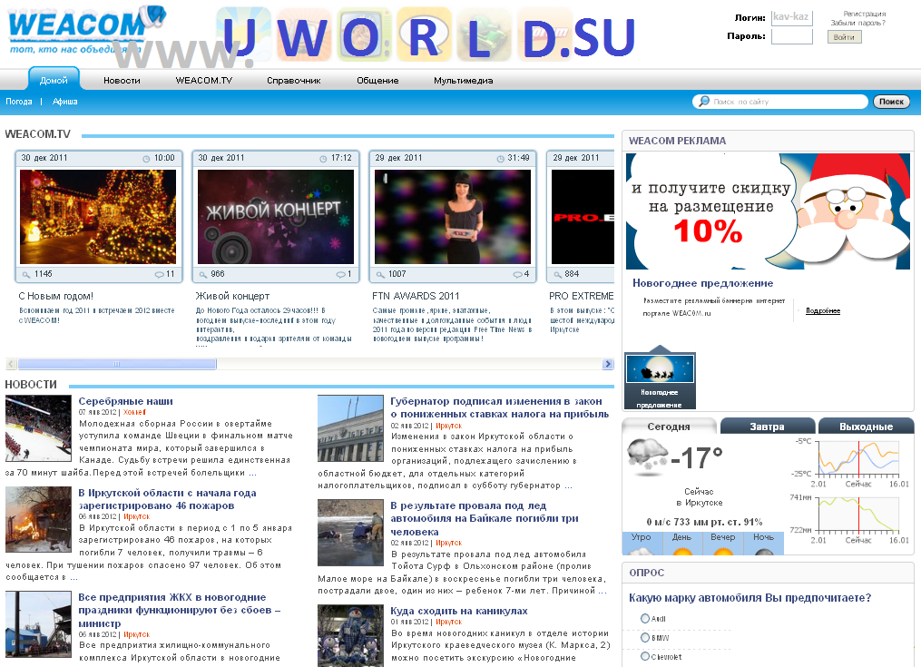Open the 46 пожаров news headline

[x=167, y=499]
